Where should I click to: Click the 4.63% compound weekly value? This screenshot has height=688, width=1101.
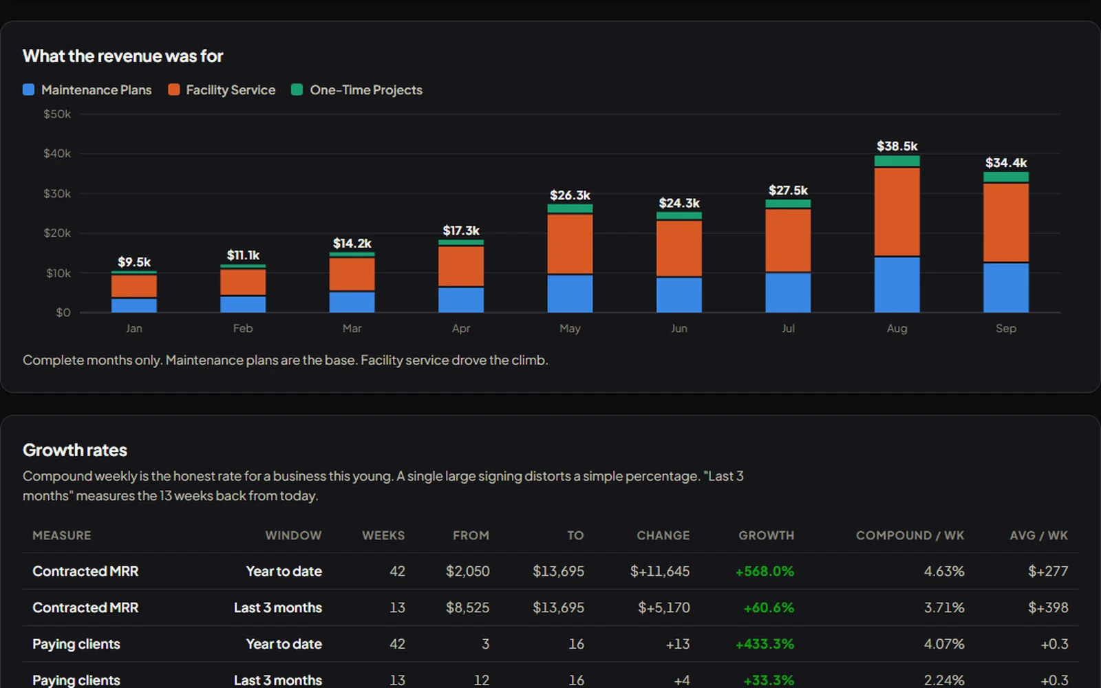pos(944,571)
